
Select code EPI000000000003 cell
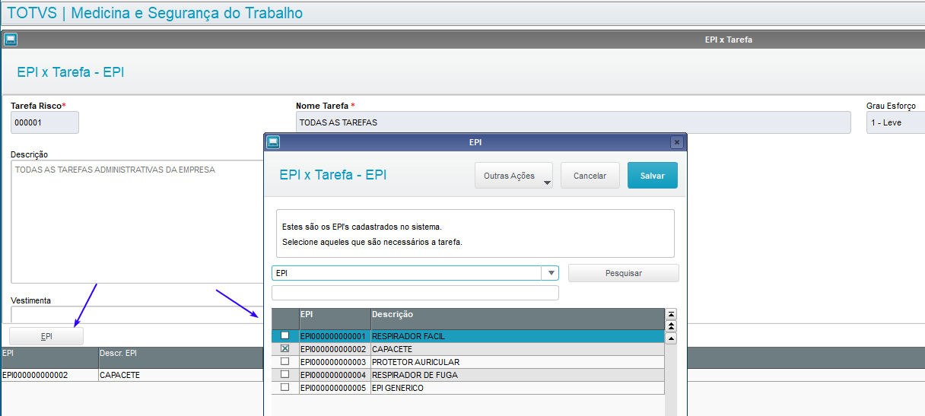point(334,362)
